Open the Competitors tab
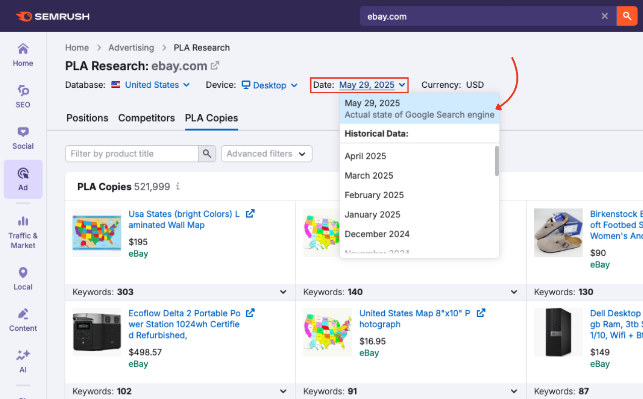 pos(146,118)
